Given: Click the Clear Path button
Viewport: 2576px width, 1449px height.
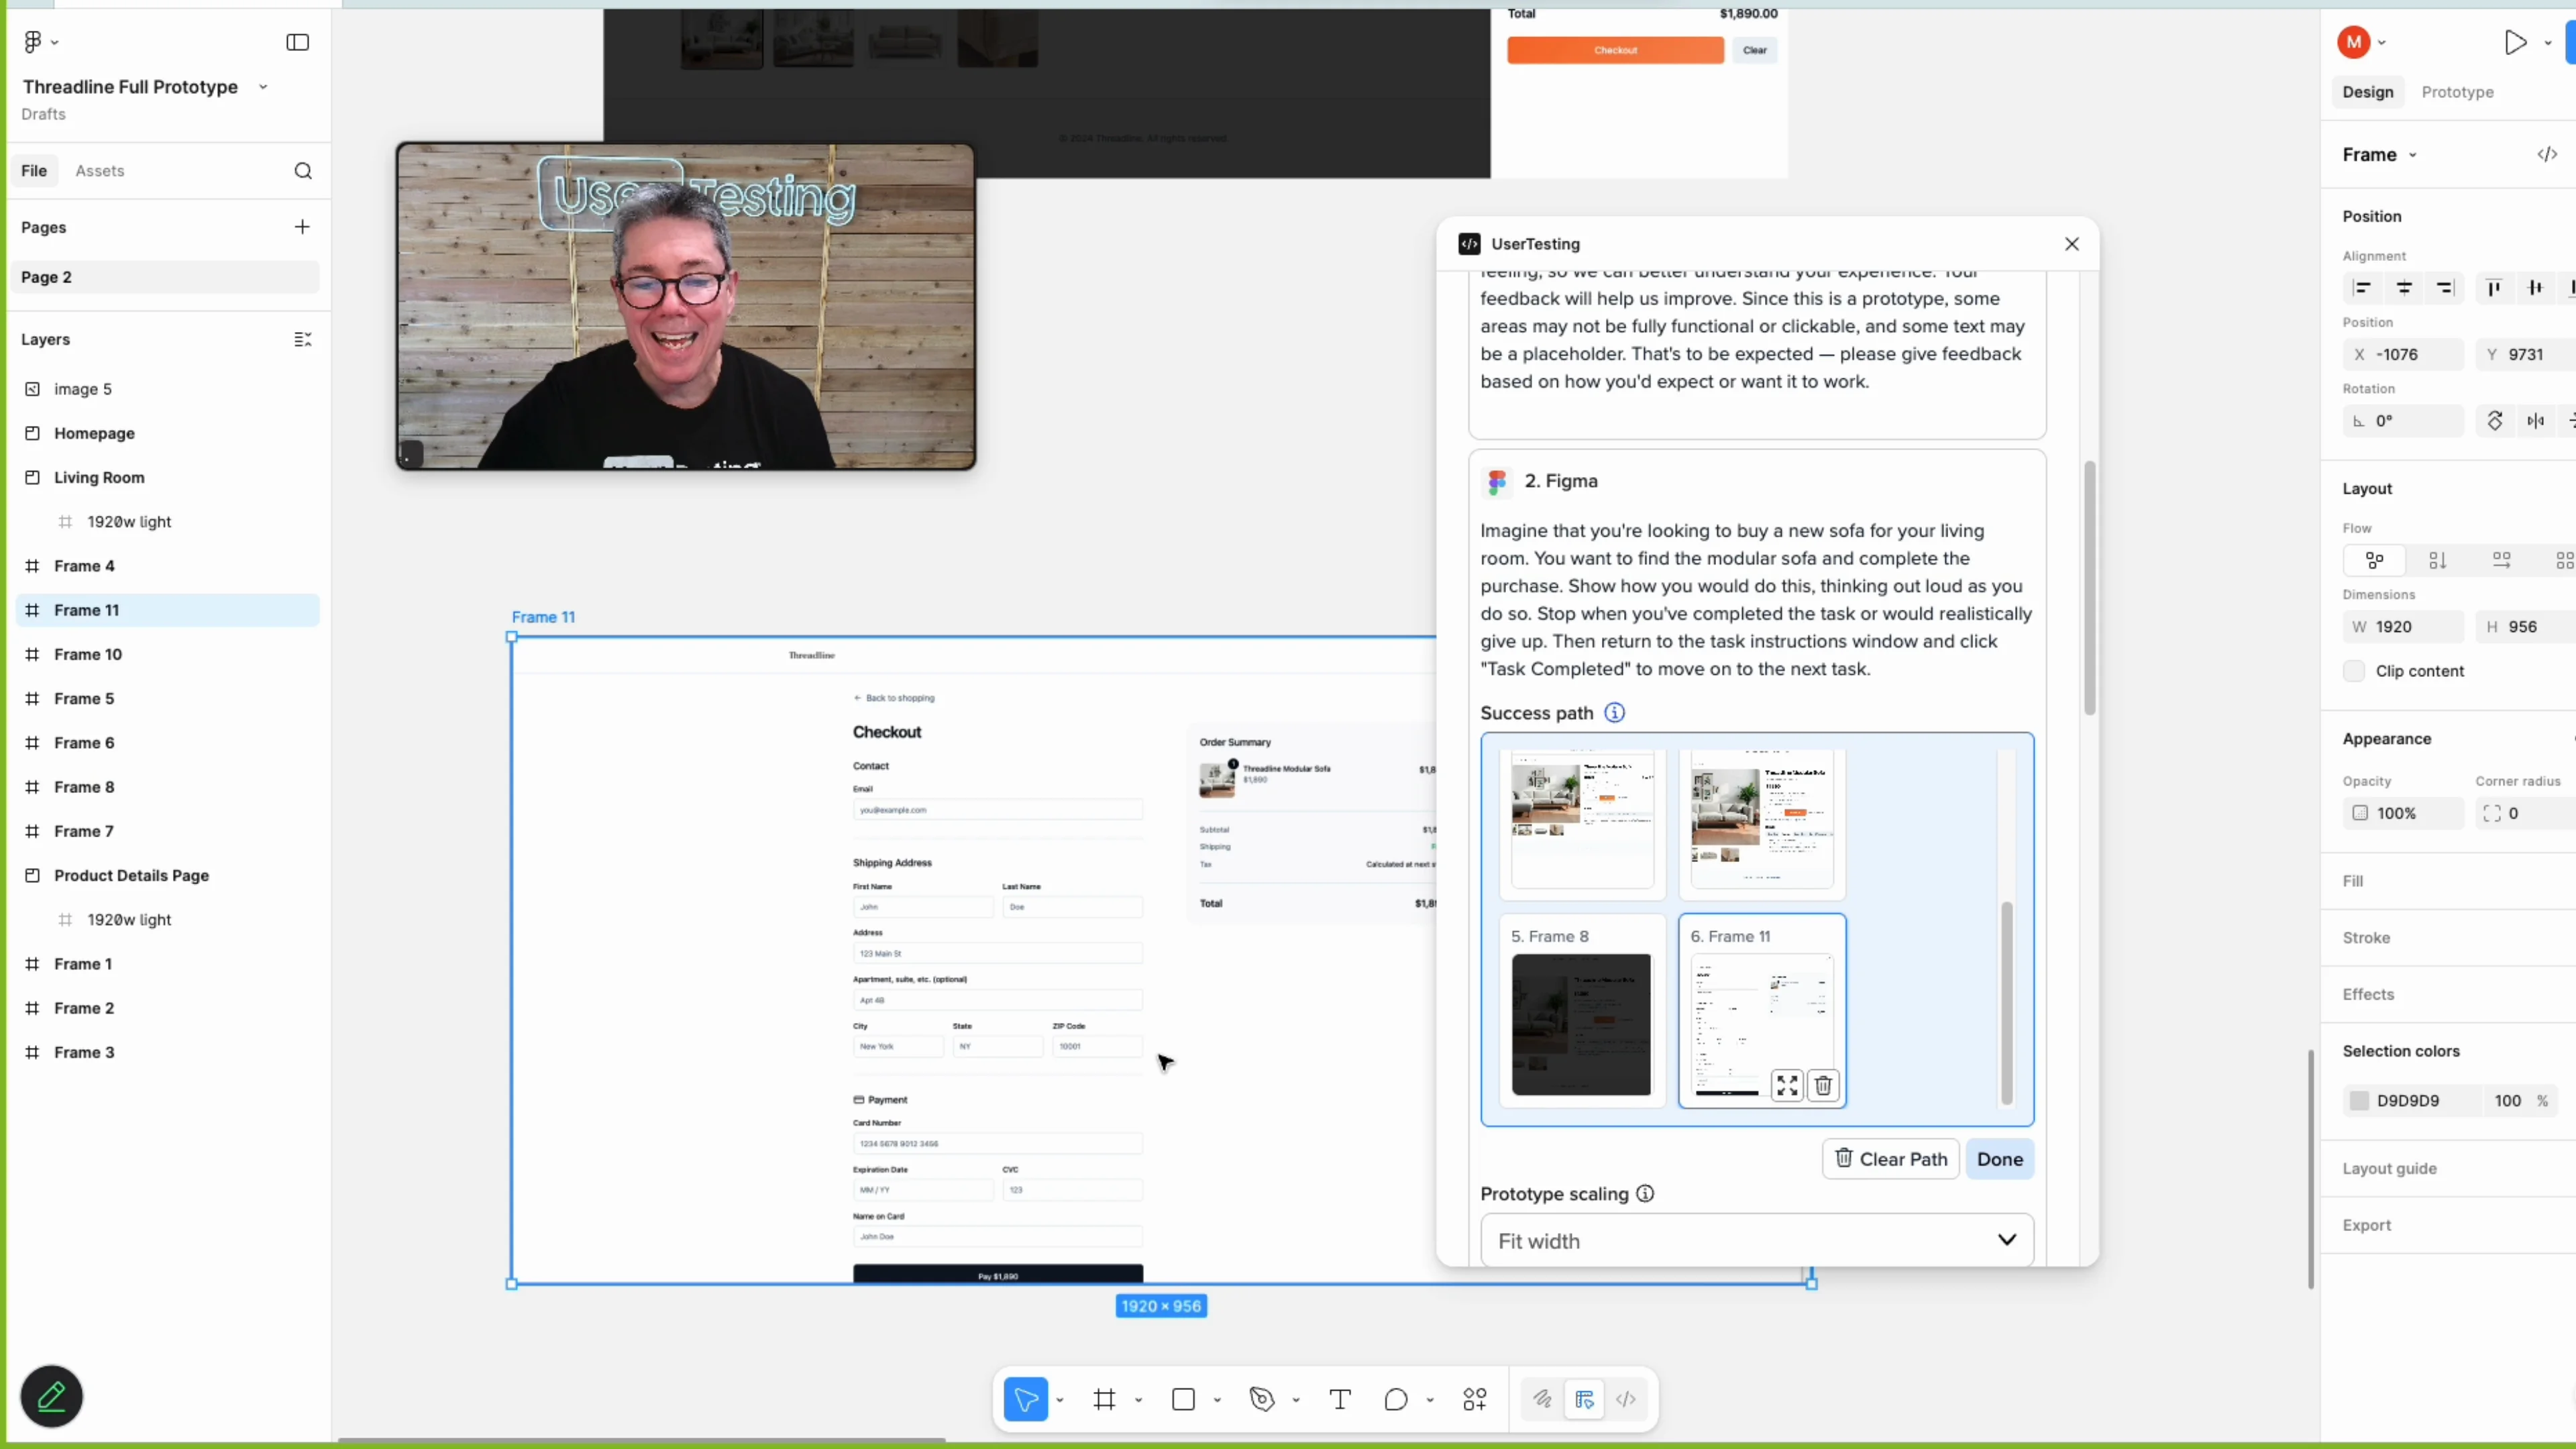Looking at the screenshot, I should pos(1890,1159).
